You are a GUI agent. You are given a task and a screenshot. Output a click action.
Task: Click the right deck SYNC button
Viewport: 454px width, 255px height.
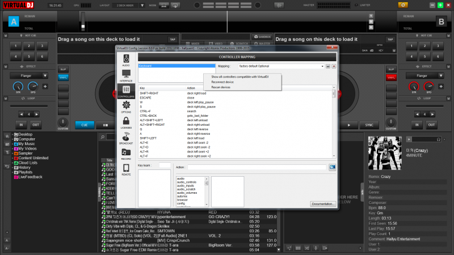(369, 125)
